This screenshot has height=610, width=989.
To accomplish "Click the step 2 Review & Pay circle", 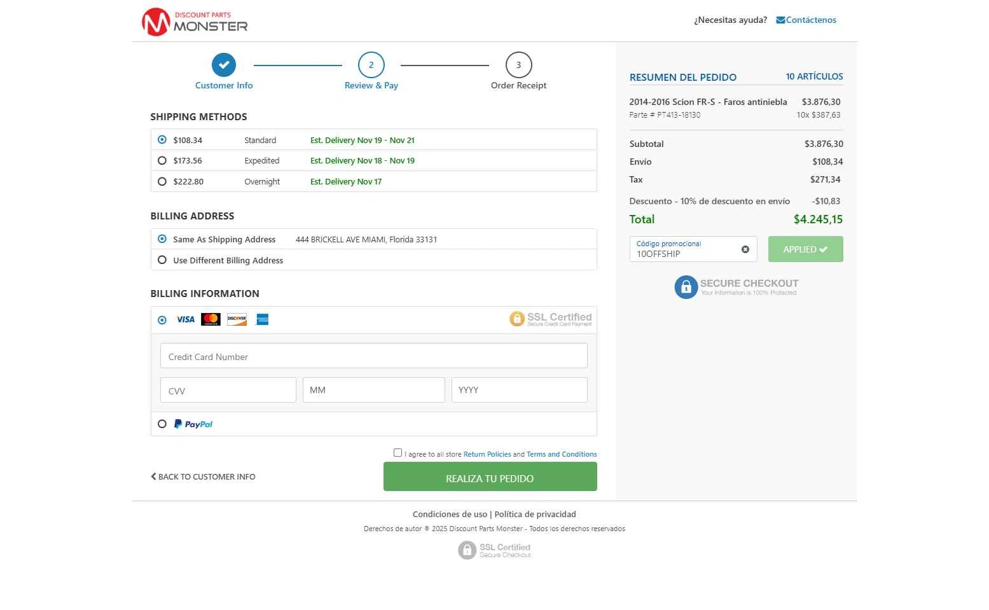I will pos(371,65).
